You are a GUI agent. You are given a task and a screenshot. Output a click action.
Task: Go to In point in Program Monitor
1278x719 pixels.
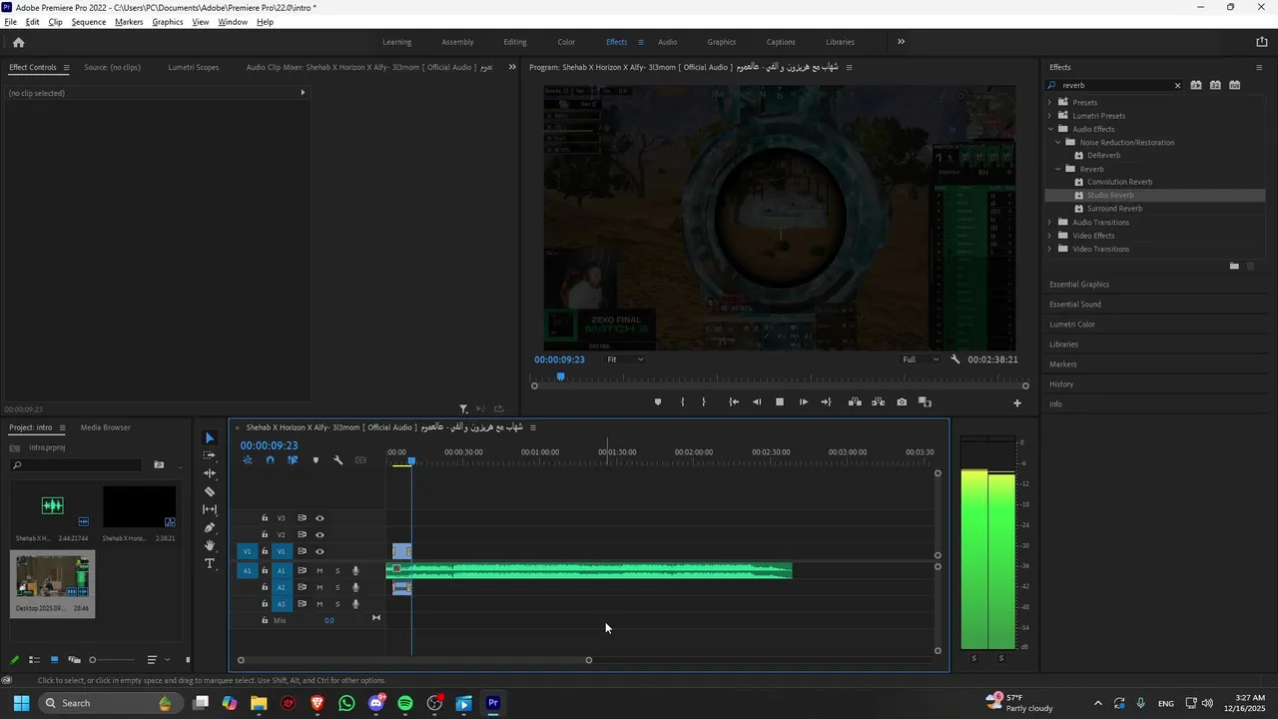[x=734, y=402]
